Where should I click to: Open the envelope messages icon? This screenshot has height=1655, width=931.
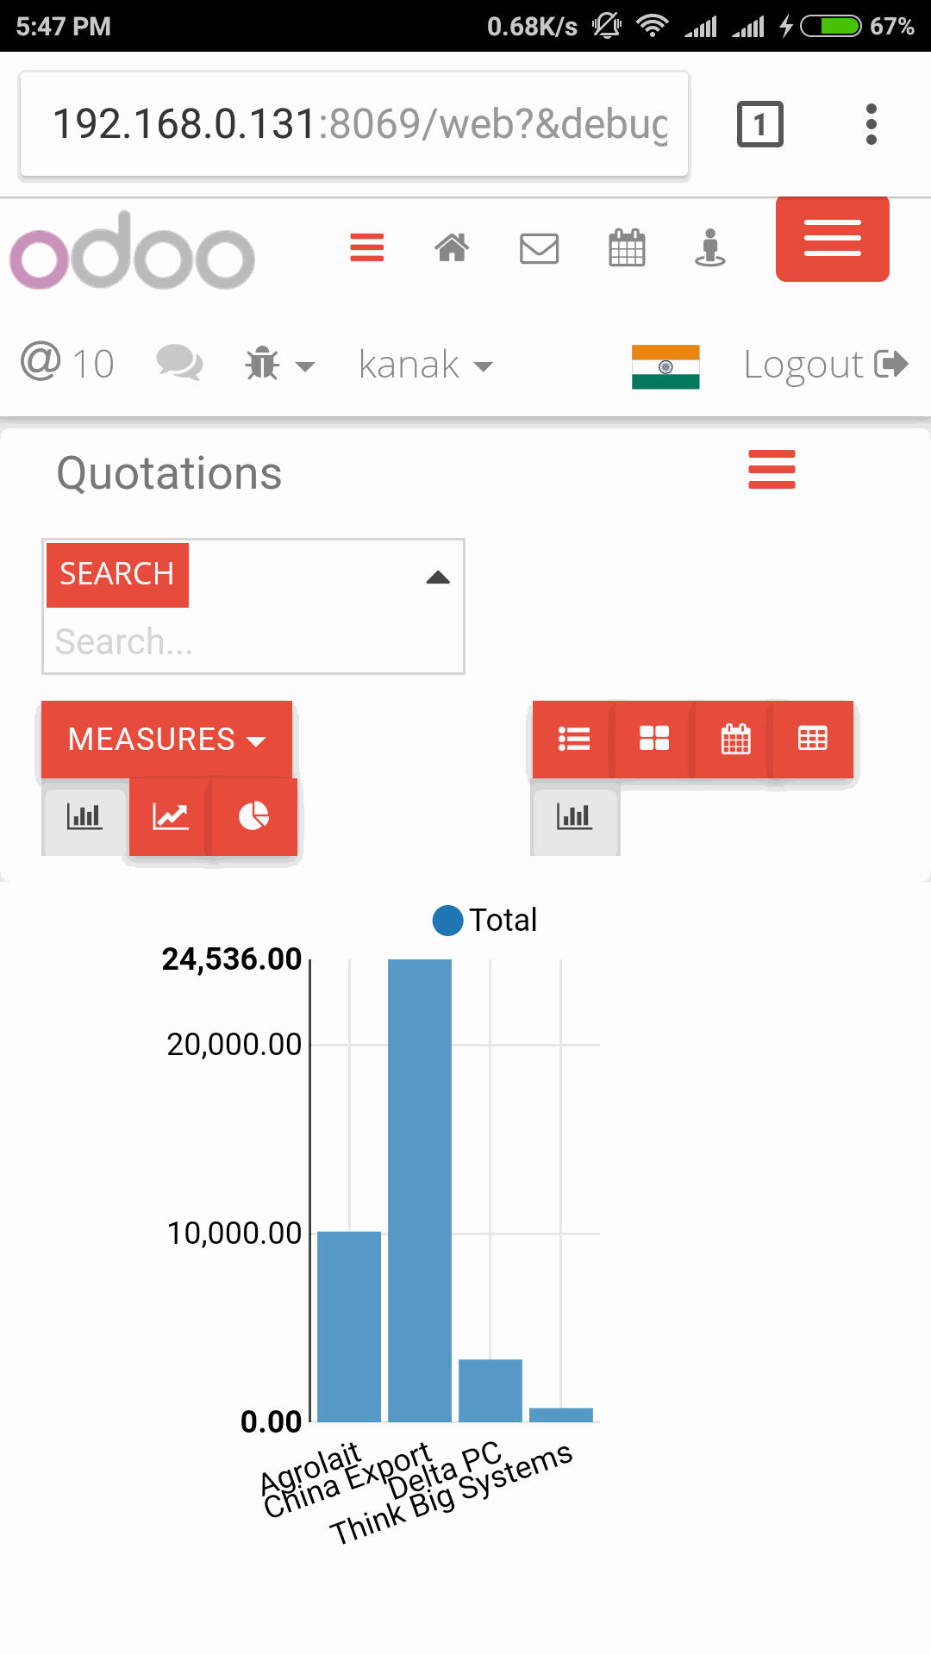pyautogui.click(x=539, y=248)
